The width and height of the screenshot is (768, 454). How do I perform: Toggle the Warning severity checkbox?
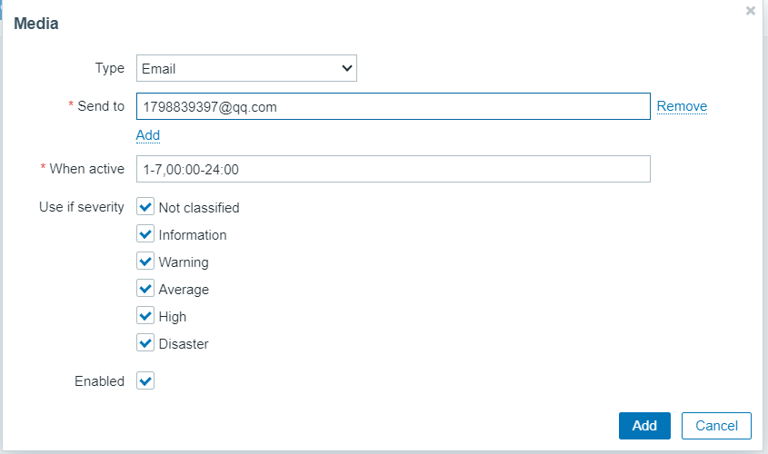click(x=145, y=262)
